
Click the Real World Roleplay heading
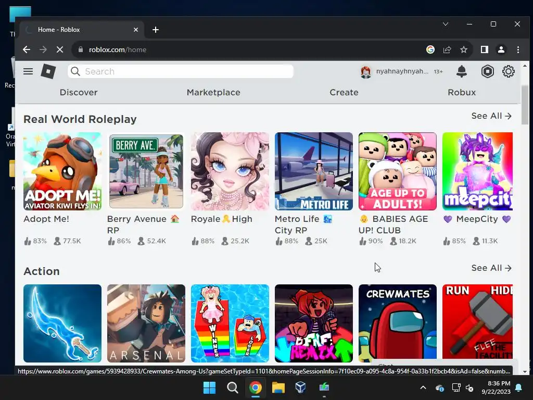(80, 119)
